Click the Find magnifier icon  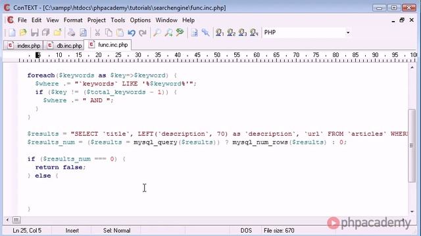click(157, 33)
